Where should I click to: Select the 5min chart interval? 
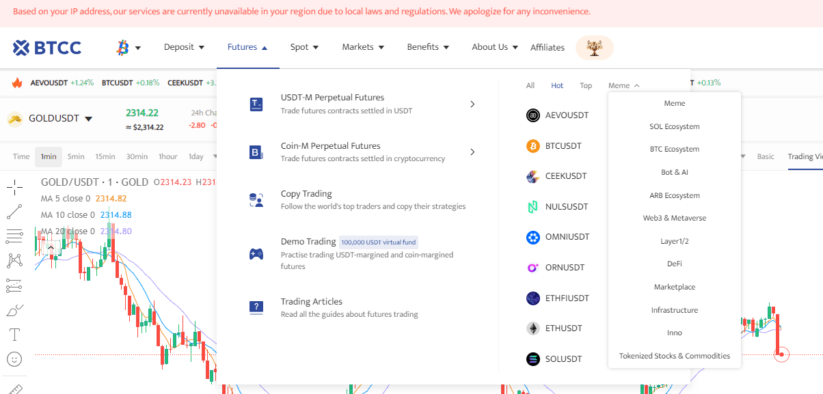pyautogui.click(x=76, y=156)
